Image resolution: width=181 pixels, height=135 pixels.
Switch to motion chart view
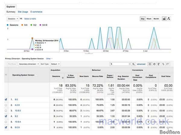click(x=169, y=19)
